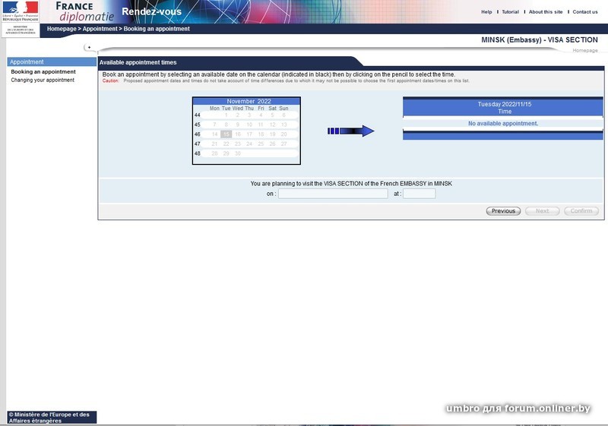Click the 'on' date input field

(x=333, y=194)
